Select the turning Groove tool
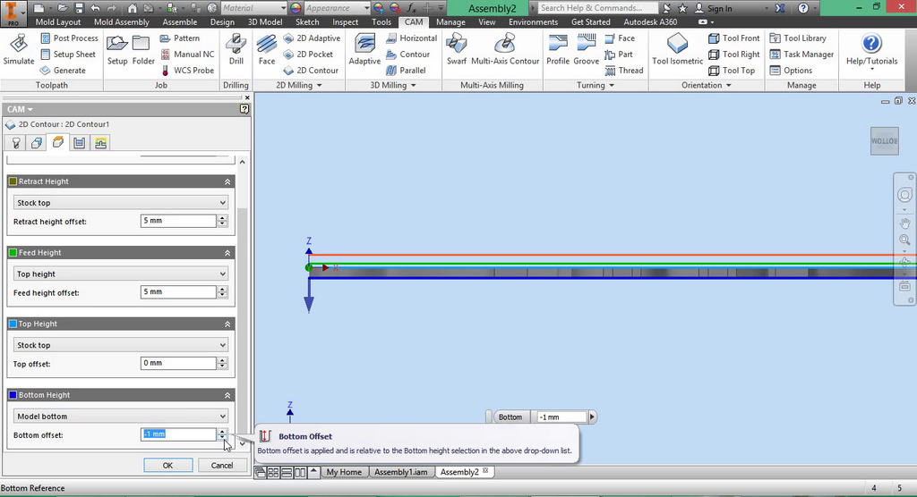Screen dimensions: 917x497 (586, 49)
